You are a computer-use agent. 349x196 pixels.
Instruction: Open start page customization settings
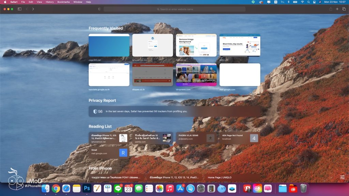pyautogui.click(x=342, y=177)
